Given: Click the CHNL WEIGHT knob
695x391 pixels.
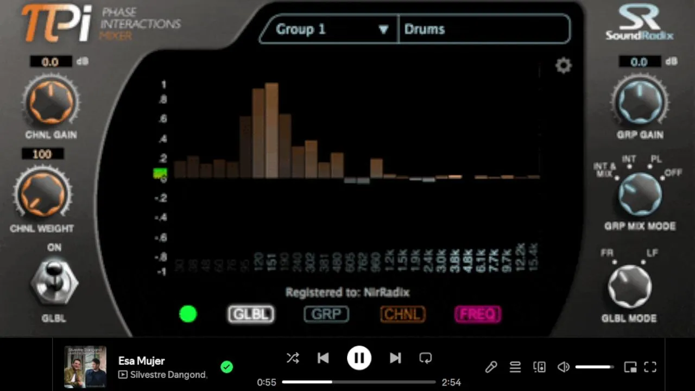Looking at the screenshot, I should click(42, 194).
